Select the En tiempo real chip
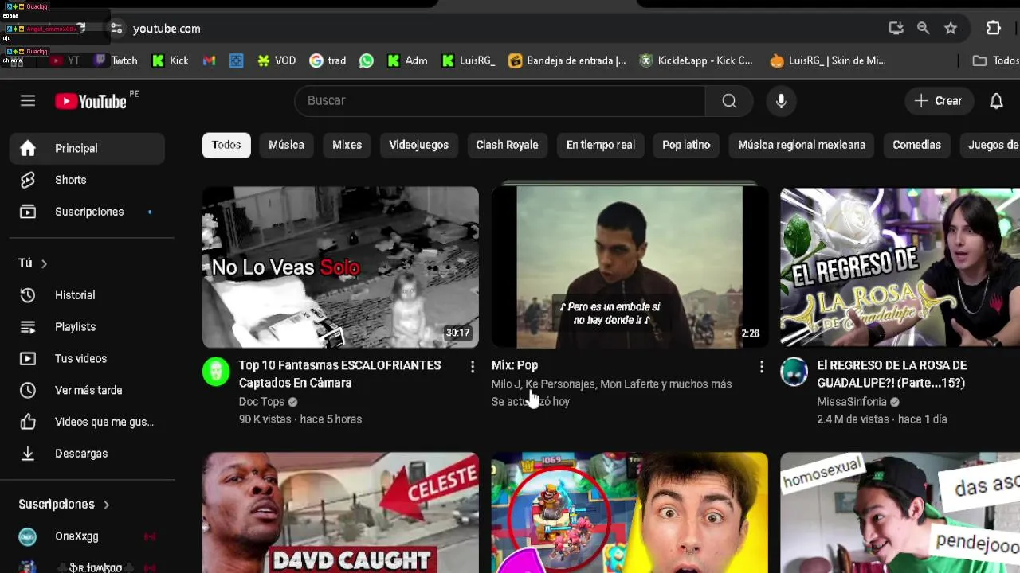 pyautogui.click(x=600, y=145)
